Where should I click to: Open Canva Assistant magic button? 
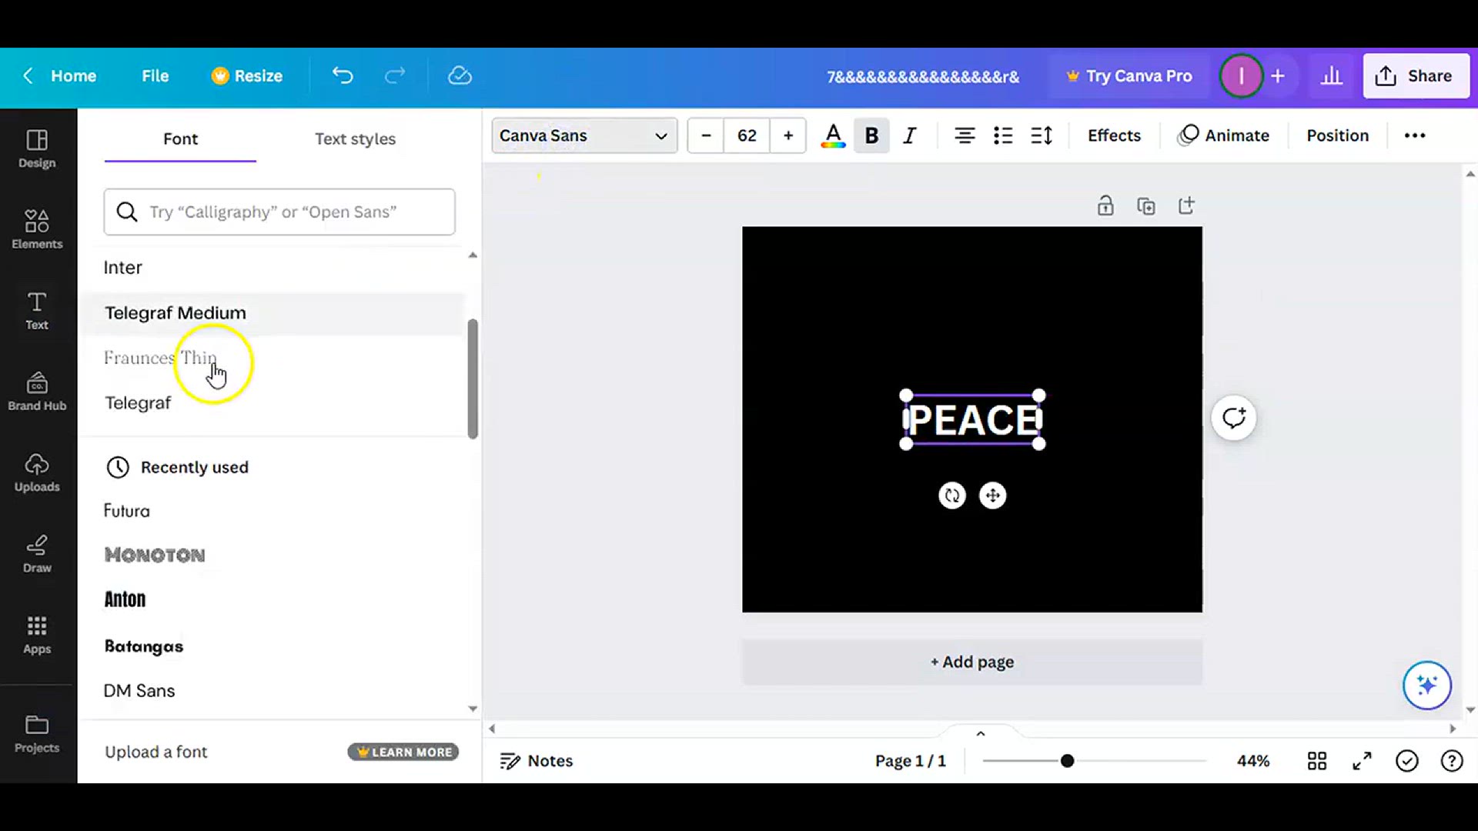click(x=1427, y=685)
